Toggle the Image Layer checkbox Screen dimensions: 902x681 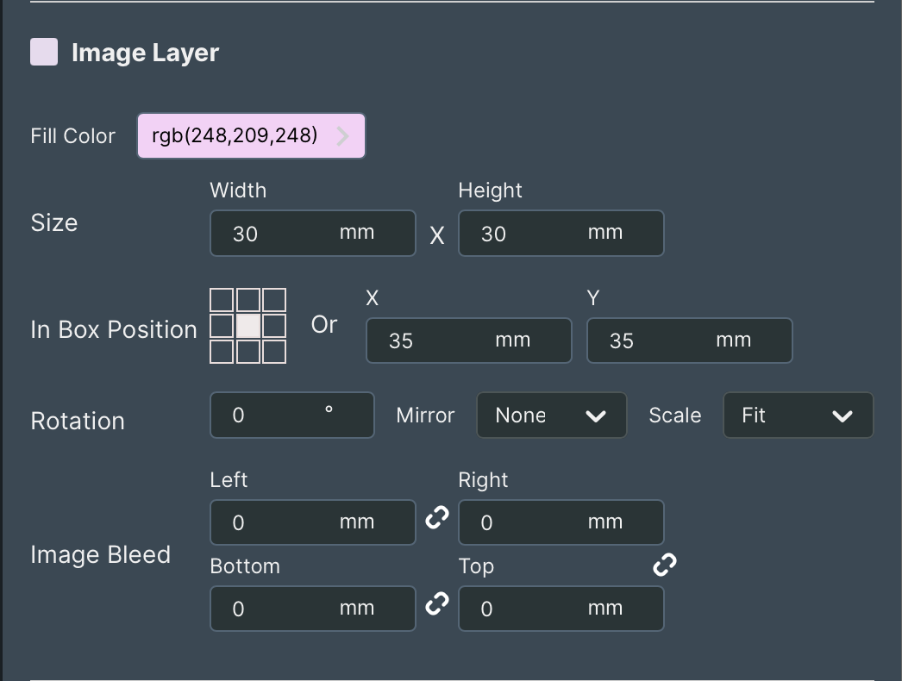click(44, 52)
